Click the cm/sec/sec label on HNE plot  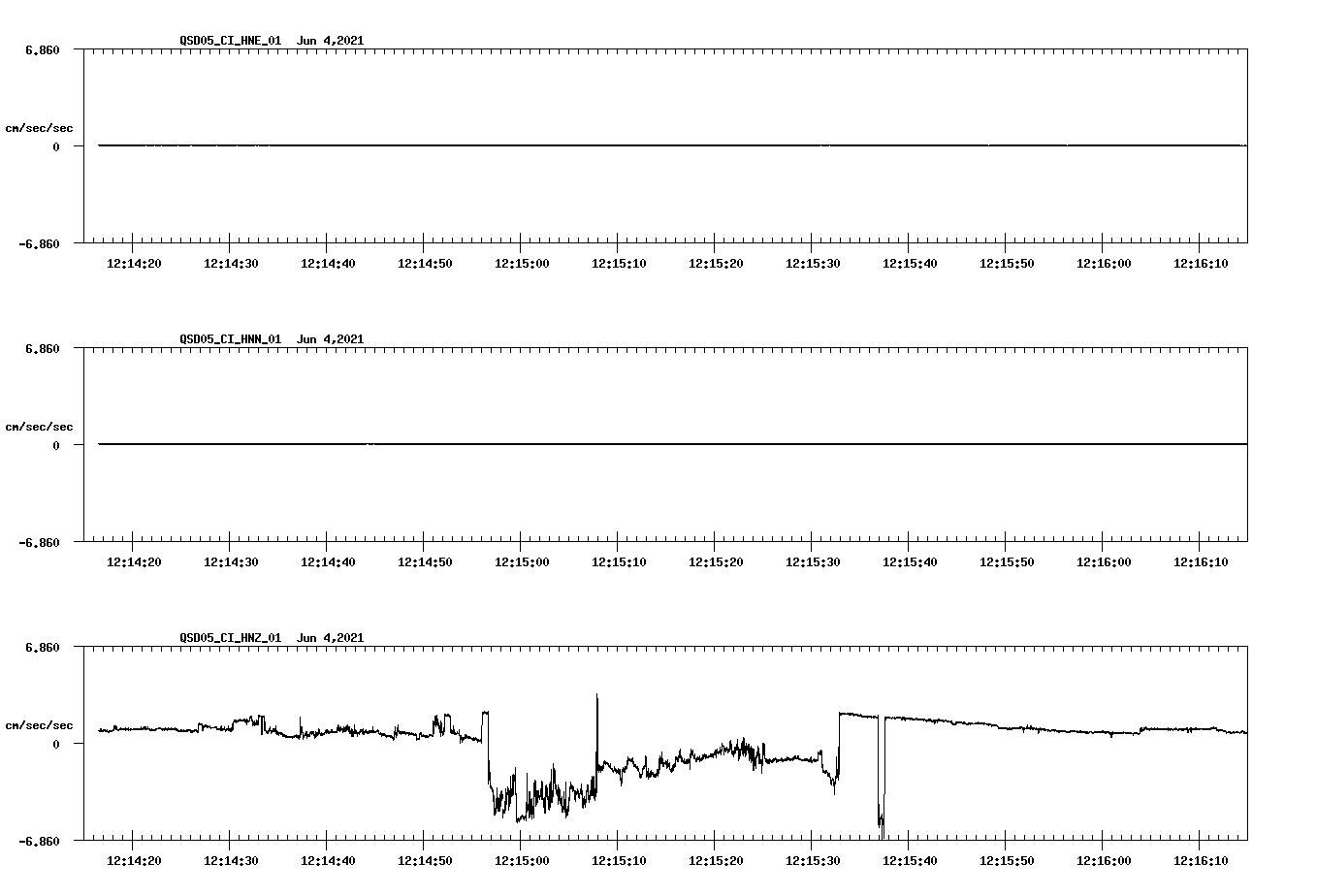[39, 128]
